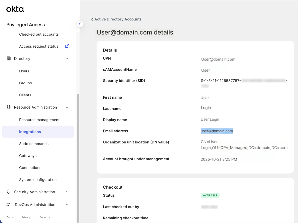The image size is (298, 223).
Task: Collapse the Directory section chevron
Action: click(67, 59)
